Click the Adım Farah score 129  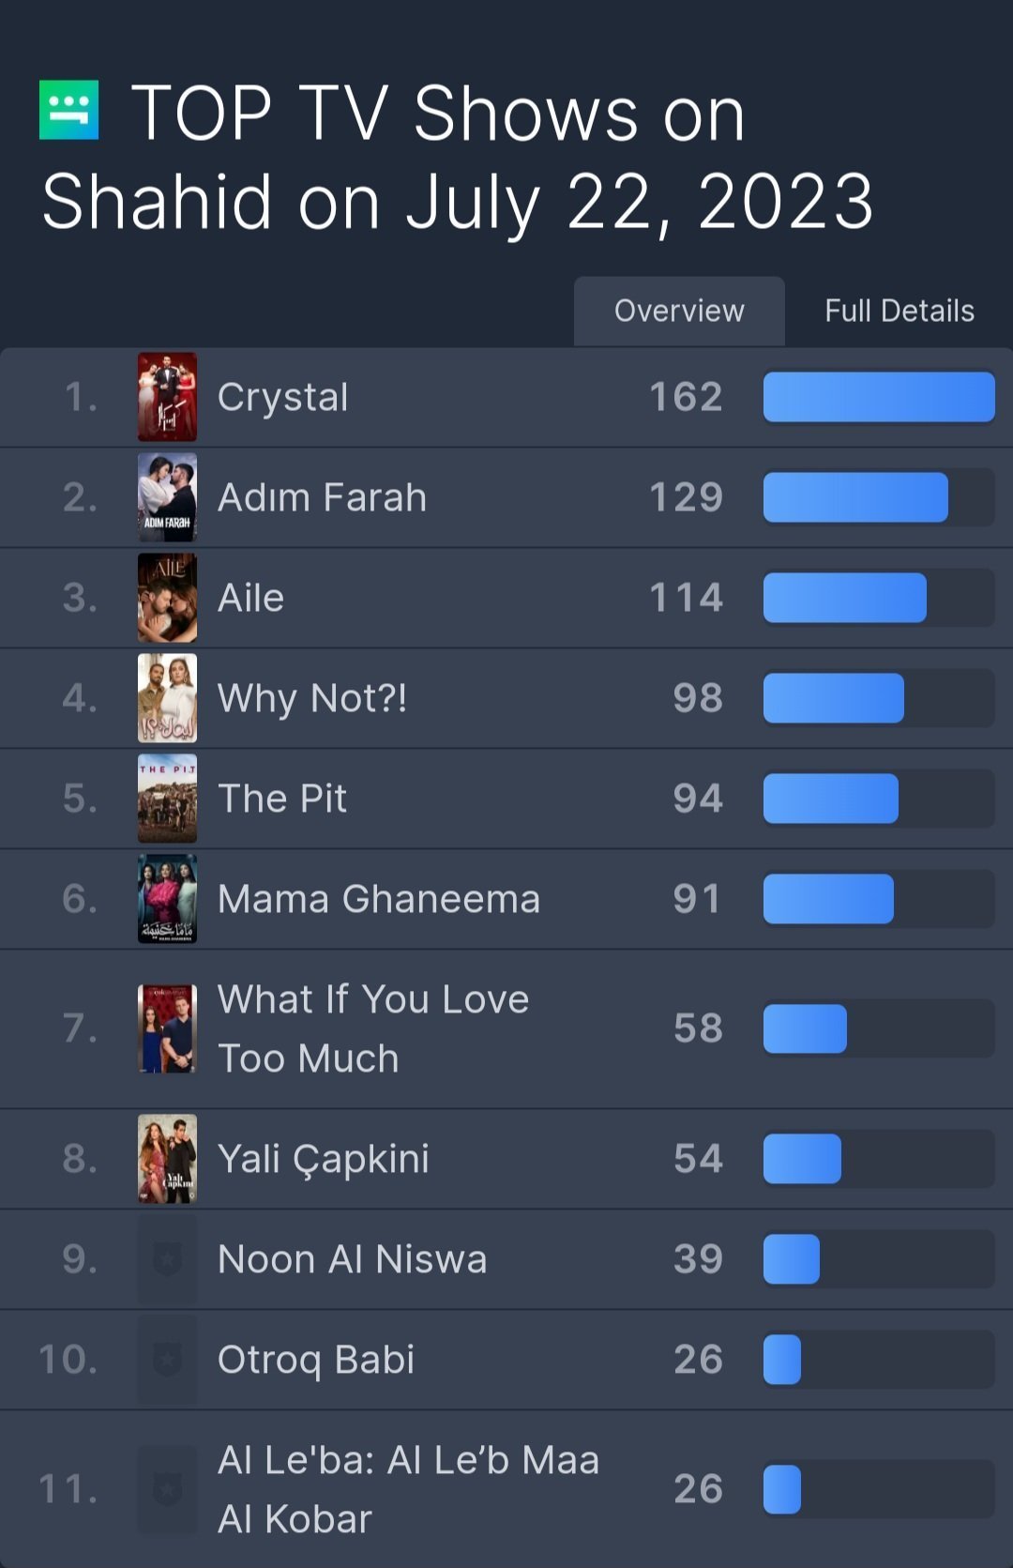pos(686,497)
